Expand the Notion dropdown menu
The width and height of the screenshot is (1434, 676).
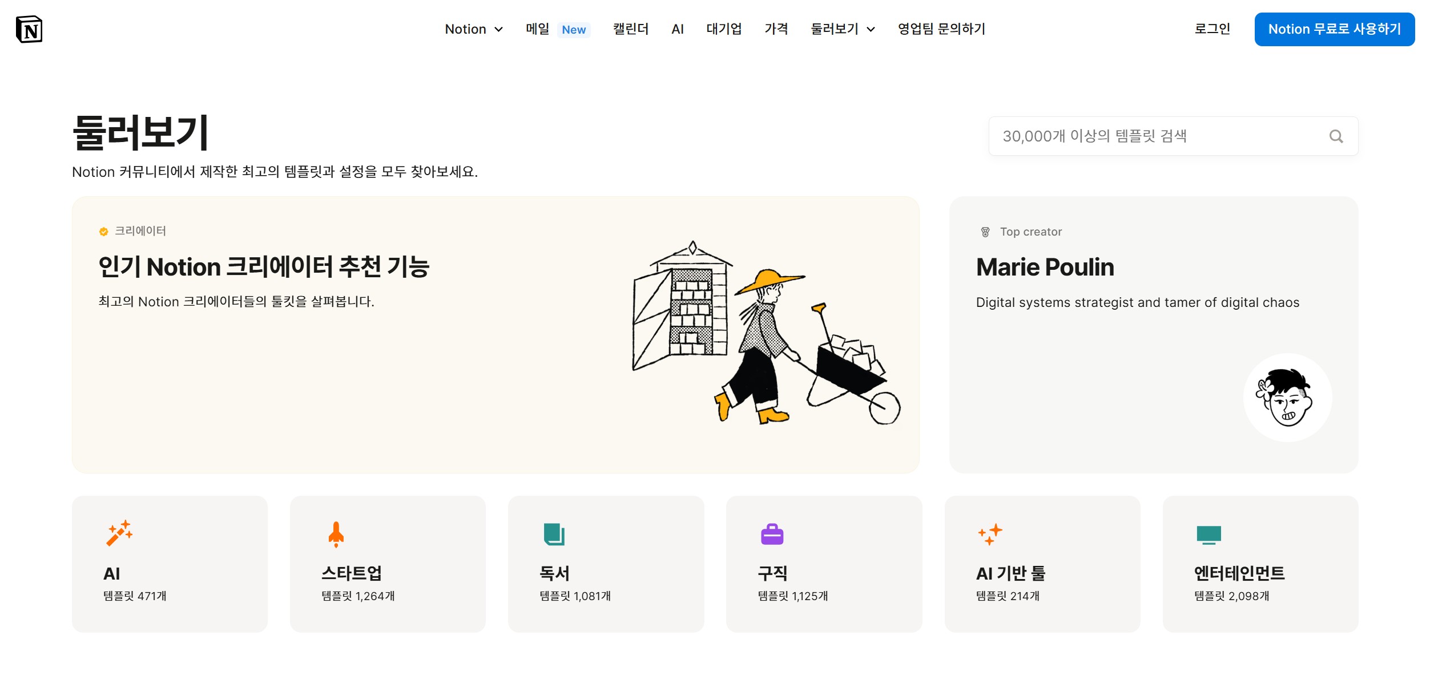point(474,29)
